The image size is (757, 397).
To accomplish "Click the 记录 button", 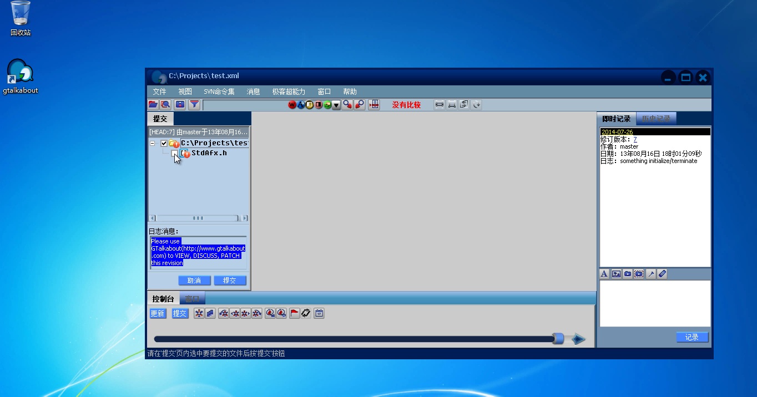I will point(692,337).
